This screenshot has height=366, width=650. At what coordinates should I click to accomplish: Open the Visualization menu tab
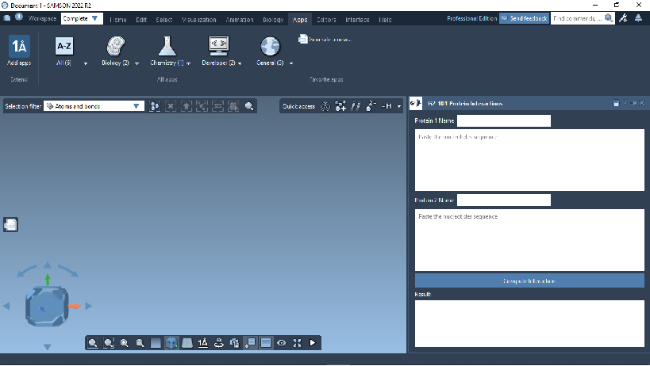(x=198, y=18)
